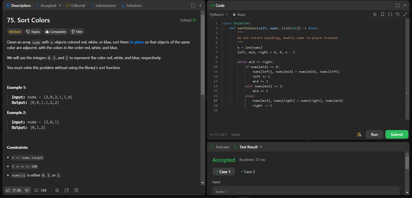Open the Hint tag
This screenshot has width=412, height=198.
[77, 32]
